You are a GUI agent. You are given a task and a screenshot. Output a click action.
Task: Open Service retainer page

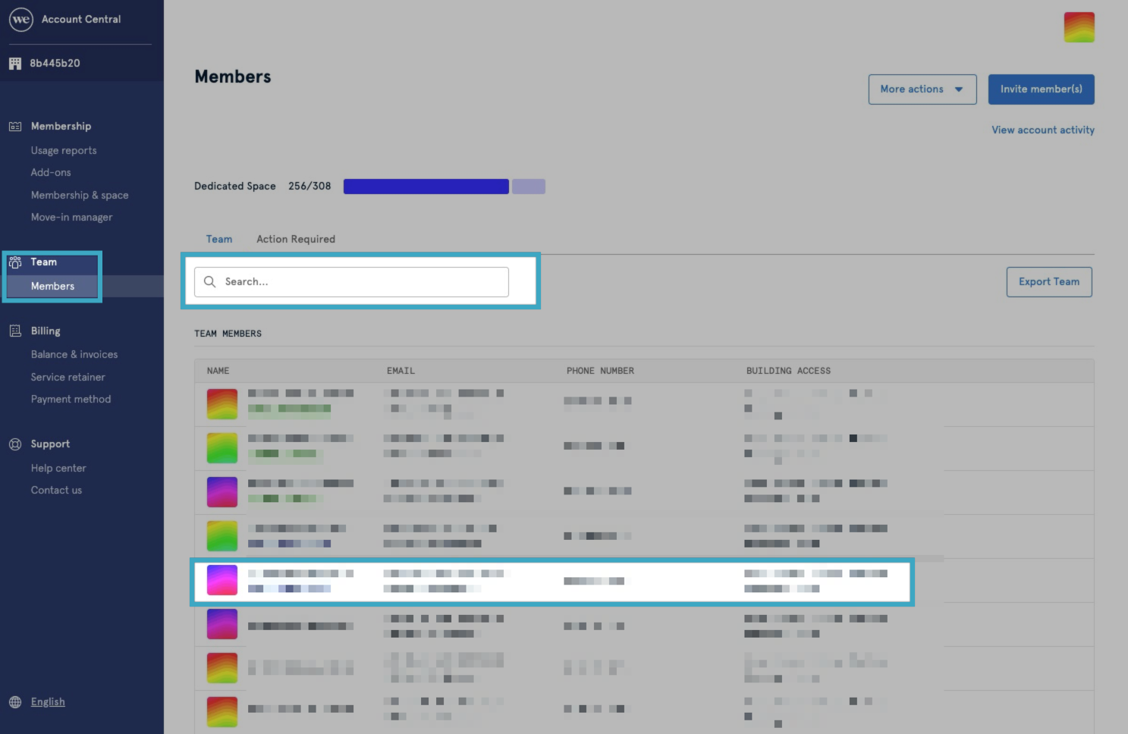coord(68,378)
